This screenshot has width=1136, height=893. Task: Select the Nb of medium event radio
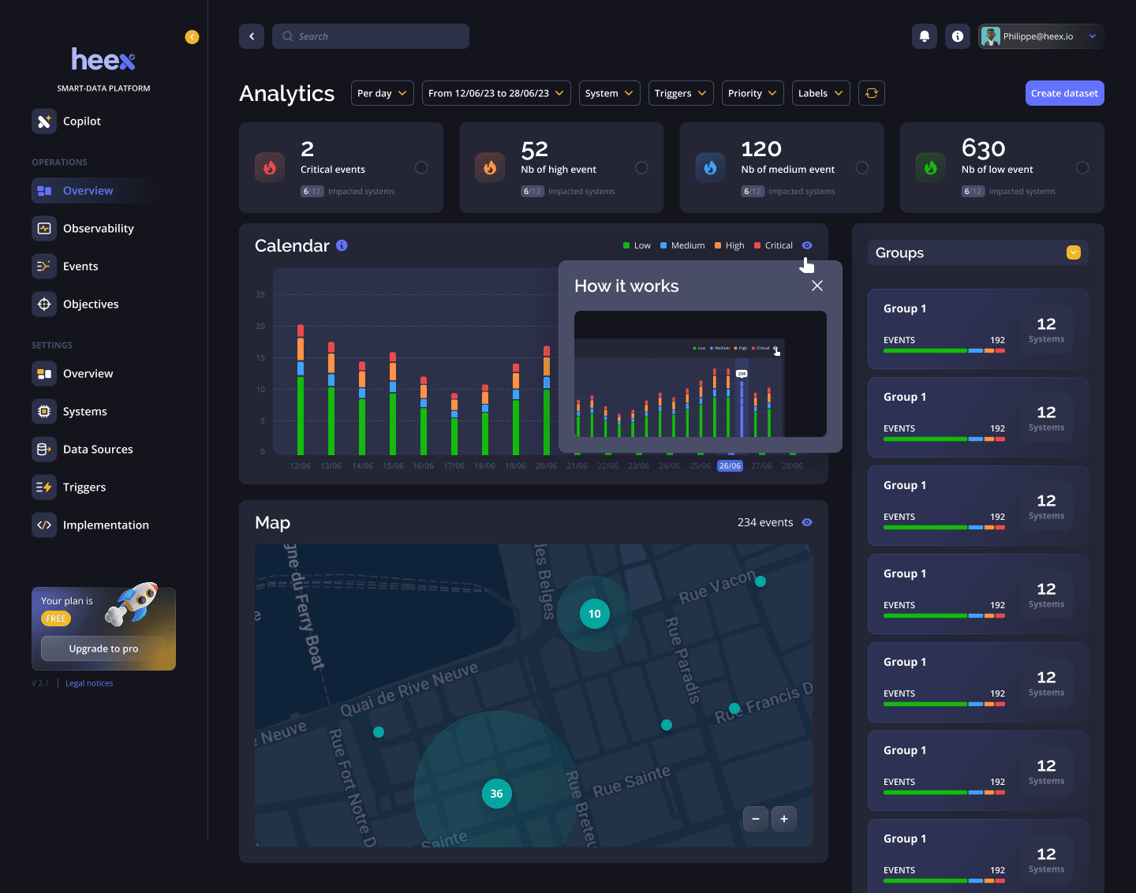[x=862, y=167]
